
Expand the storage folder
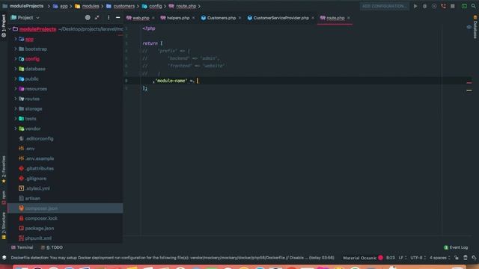coord(16,108)
